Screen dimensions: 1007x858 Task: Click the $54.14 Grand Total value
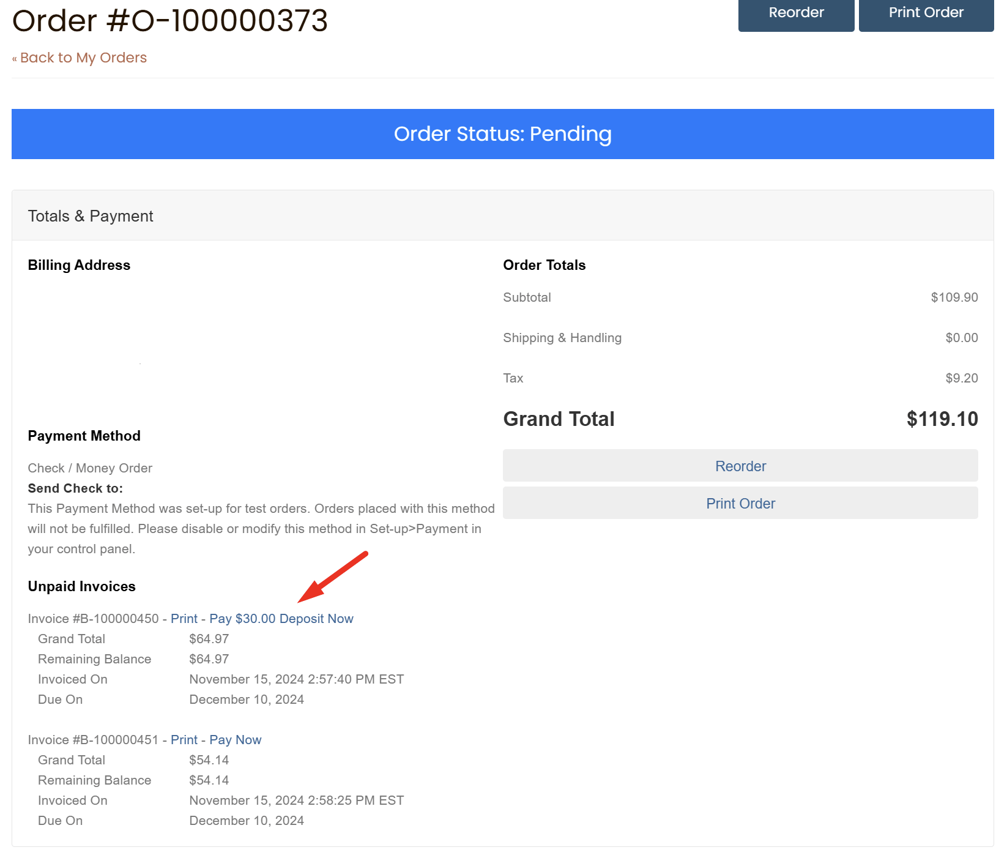(209, 760)
